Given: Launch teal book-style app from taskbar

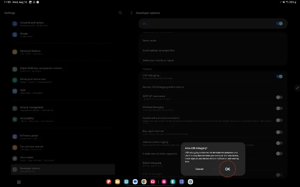Looking at the screenshot, I should tap(173, 182).
